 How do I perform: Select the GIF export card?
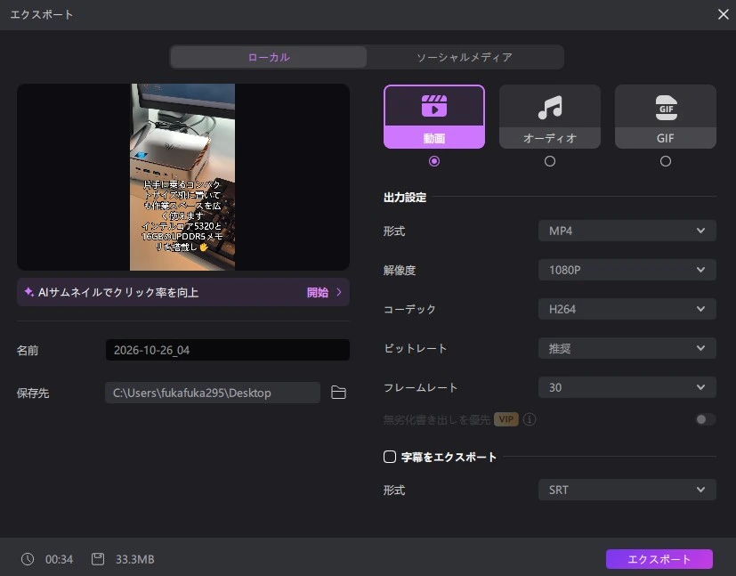(x=665, y=117)
